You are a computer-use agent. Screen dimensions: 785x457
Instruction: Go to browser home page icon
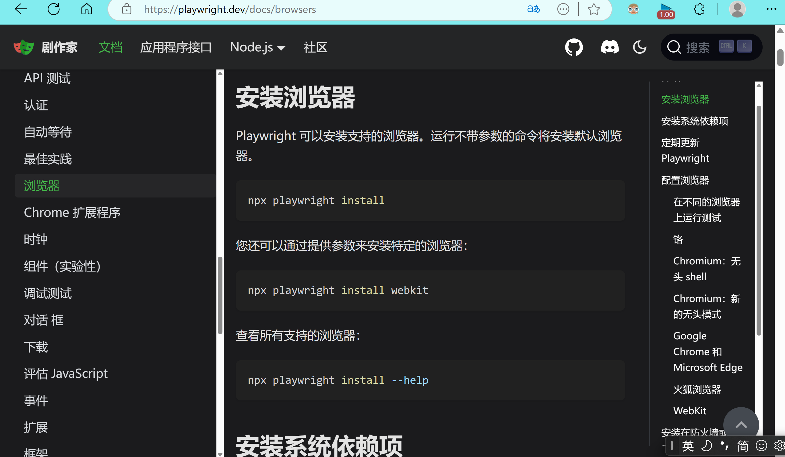tap(86, 9)
